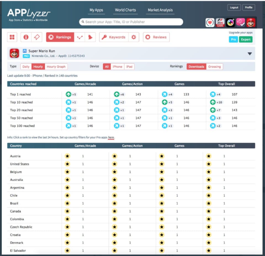Show Downloads rankings
Image resolution: width=265 pixels, height=256 pixels.
coord(196,67)
